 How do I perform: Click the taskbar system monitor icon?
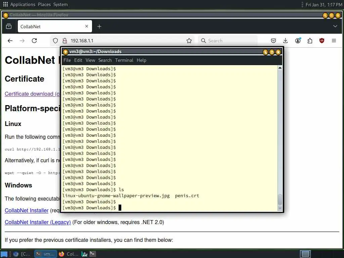click(84, 254)
